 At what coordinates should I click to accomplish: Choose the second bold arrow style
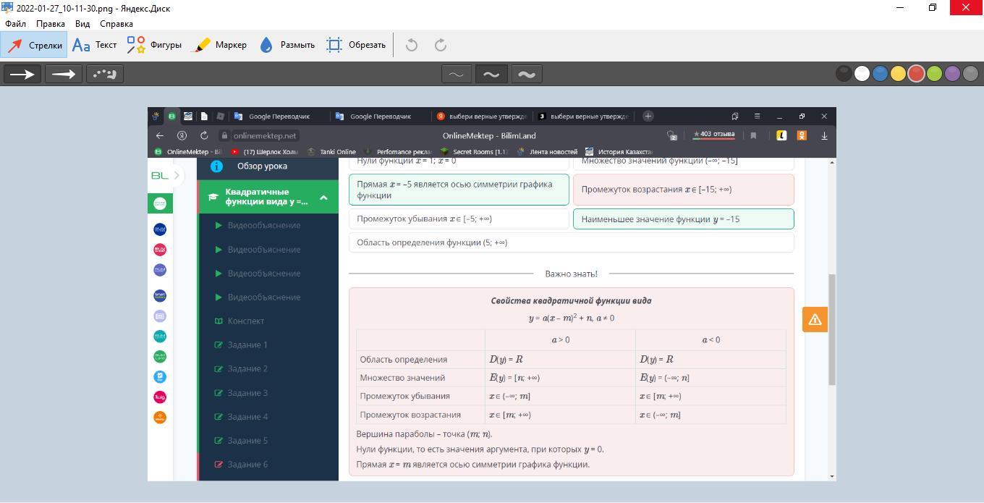(x=64, y=74)
